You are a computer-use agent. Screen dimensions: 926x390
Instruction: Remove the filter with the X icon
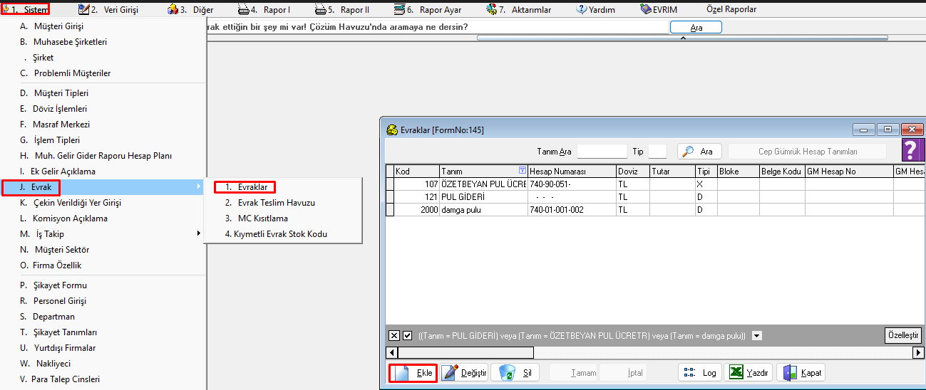(394, 336)
